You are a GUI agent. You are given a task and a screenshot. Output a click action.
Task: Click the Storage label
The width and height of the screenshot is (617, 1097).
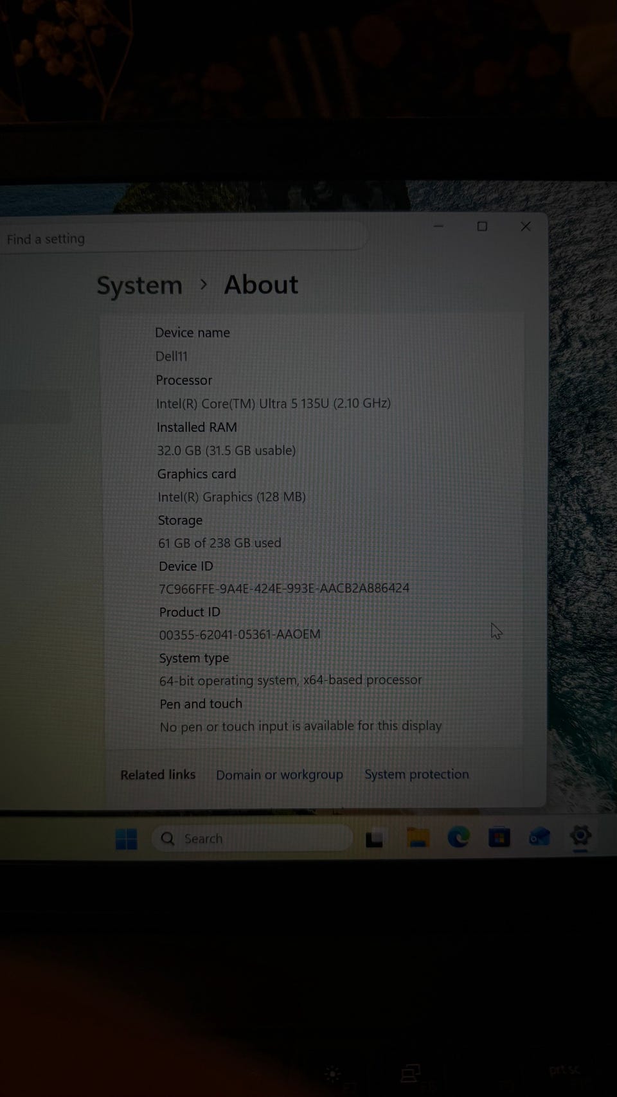click(x=180, y=521)
